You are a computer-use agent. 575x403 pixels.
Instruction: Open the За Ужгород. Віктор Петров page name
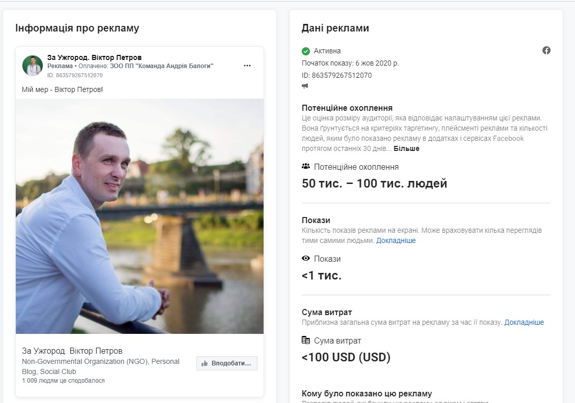pyautogui.click(x=94, y=57)
